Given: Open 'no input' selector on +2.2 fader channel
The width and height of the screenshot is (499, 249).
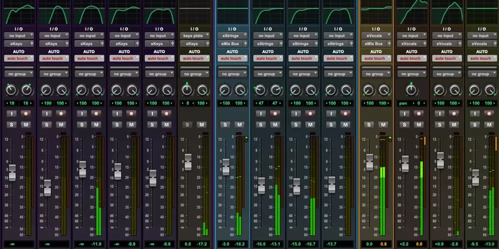Looking at the screenshot, I should tap(412, 35).
